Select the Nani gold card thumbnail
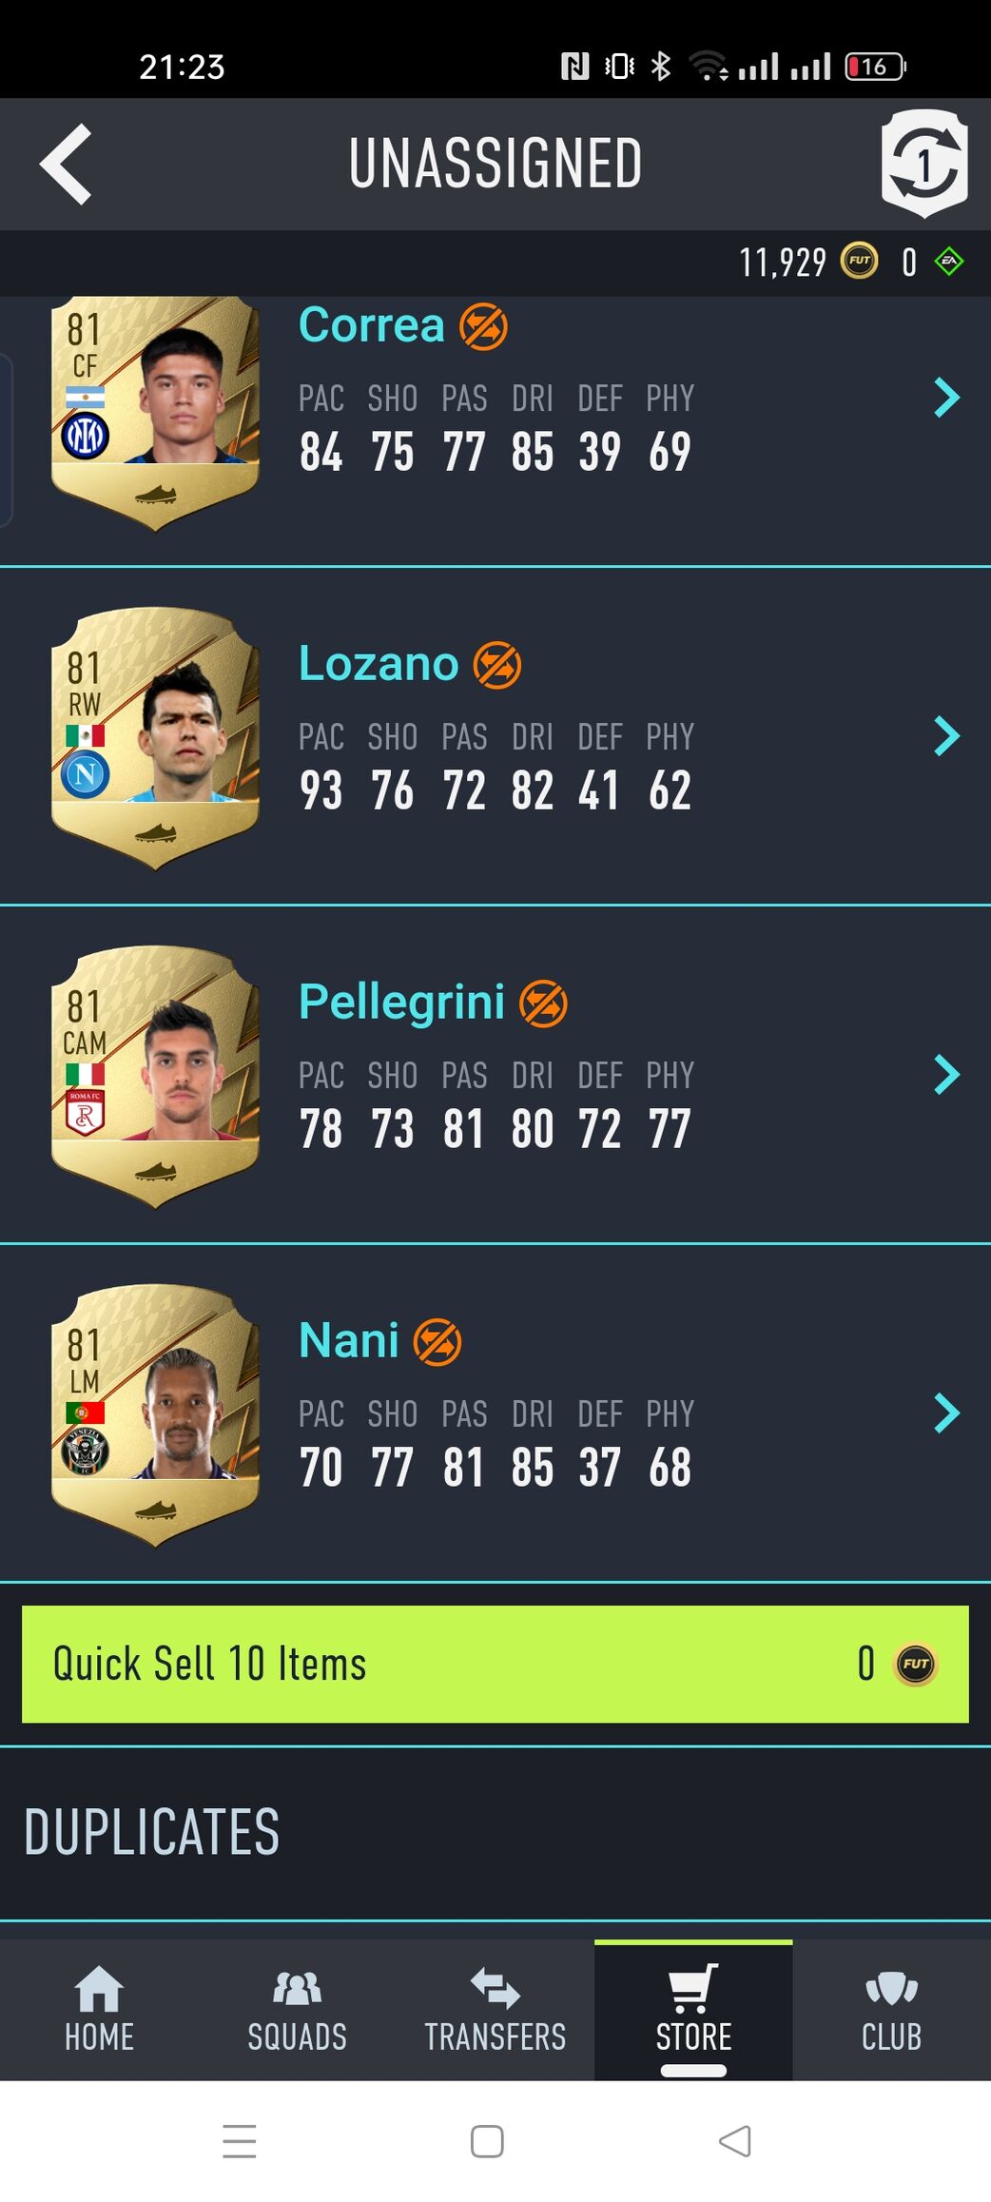The width and height of the screenshot is (991, 2202). coord(155,1415)
